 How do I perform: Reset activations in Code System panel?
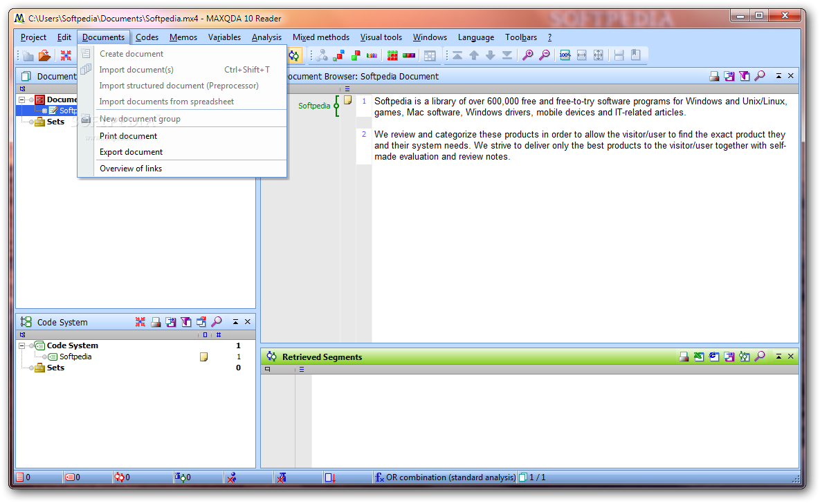click(x=140, y=322)
